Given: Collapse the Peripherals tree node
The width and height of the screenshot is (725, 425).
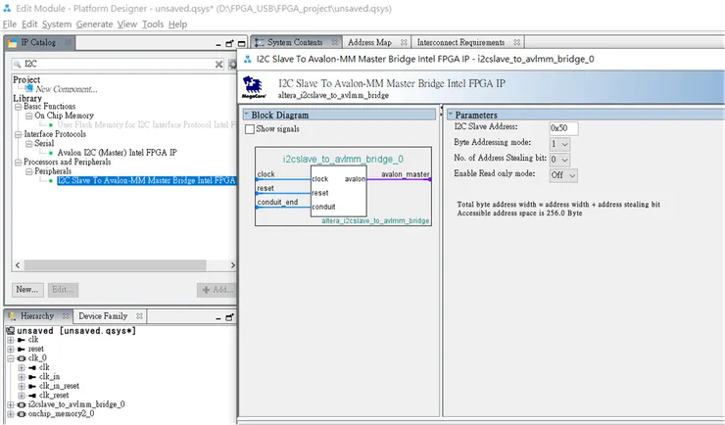Looking at the screenshot, I should [x=29, y=171].
